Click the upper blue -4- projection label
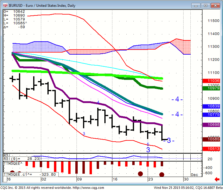 (x=177, y=99)
